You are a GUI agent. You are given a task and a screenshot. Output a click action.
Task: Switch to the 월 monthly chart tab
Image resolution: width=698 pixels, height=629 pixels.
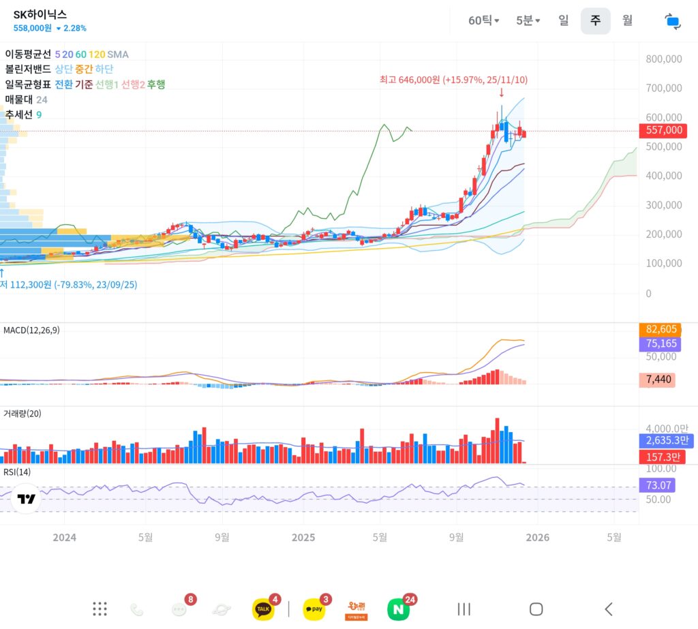click(x=627, y=20)
